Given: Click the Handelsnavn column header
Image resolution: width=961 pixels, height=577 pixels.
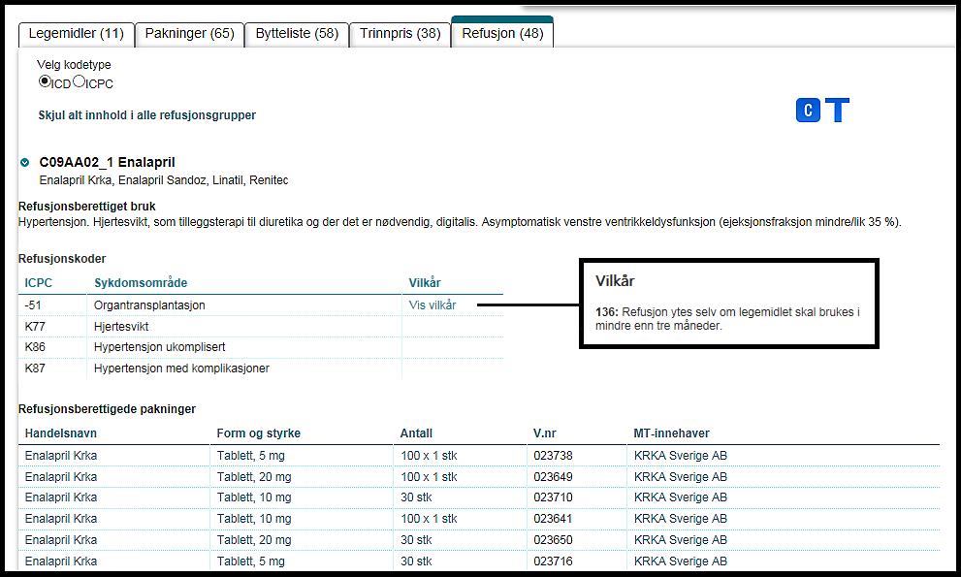Looking at the screenshot, I should click(61, 433).
